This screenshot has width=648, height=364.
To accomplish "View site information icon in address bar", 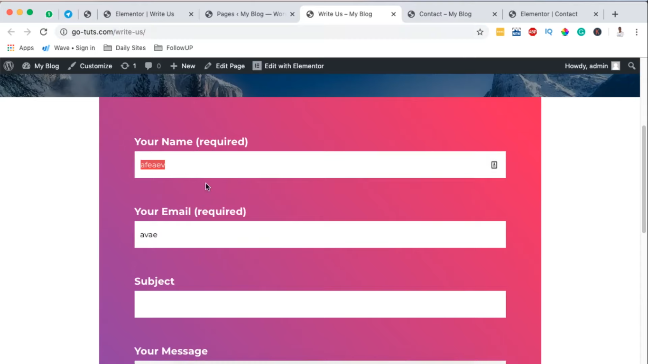I will coord(64,32).
